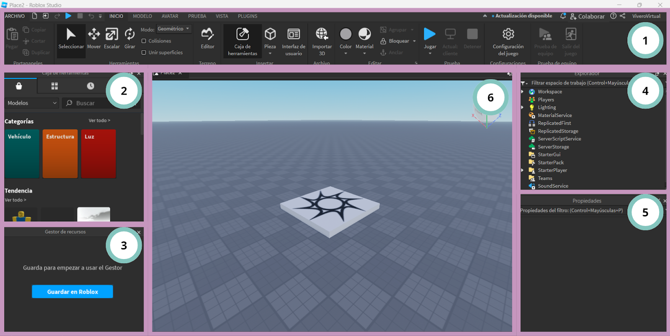
Task: Expand the StarterPlayer tree node
Action: pos(523,170)
